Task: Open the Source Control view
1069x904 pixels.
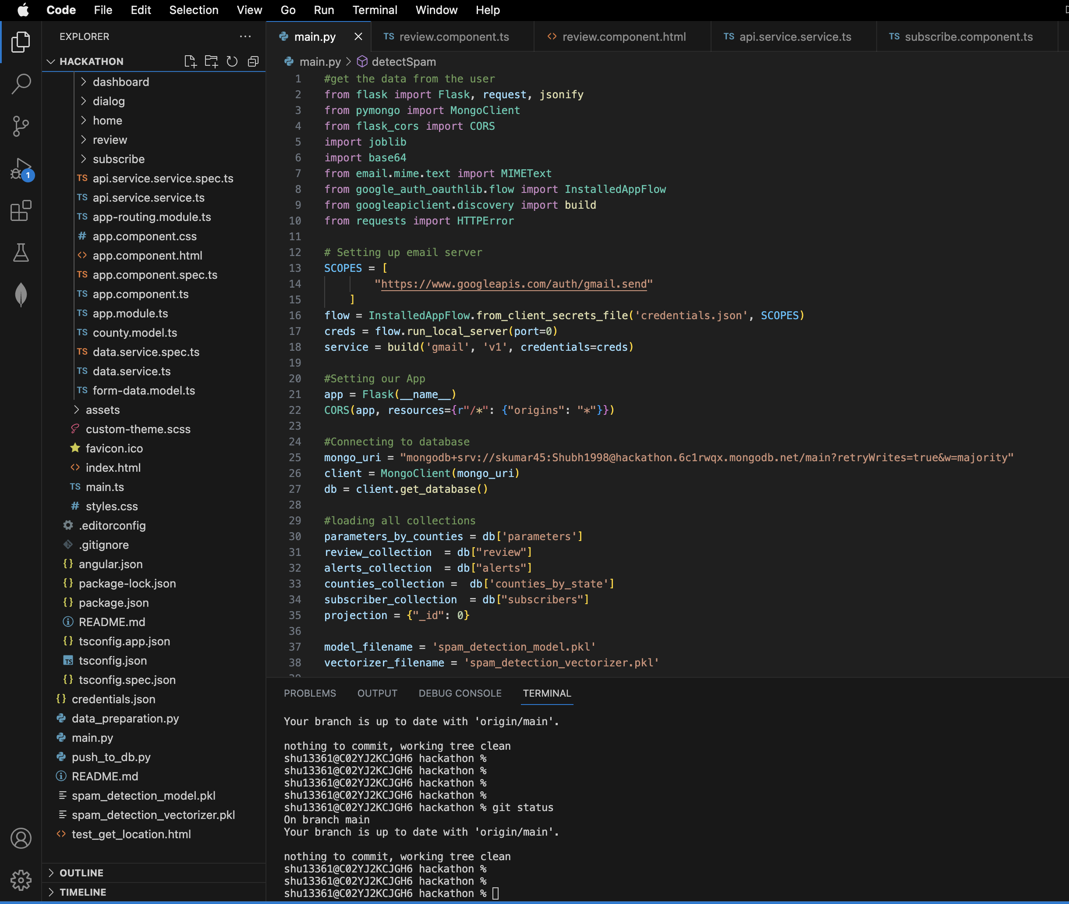Action: (21, 126)
